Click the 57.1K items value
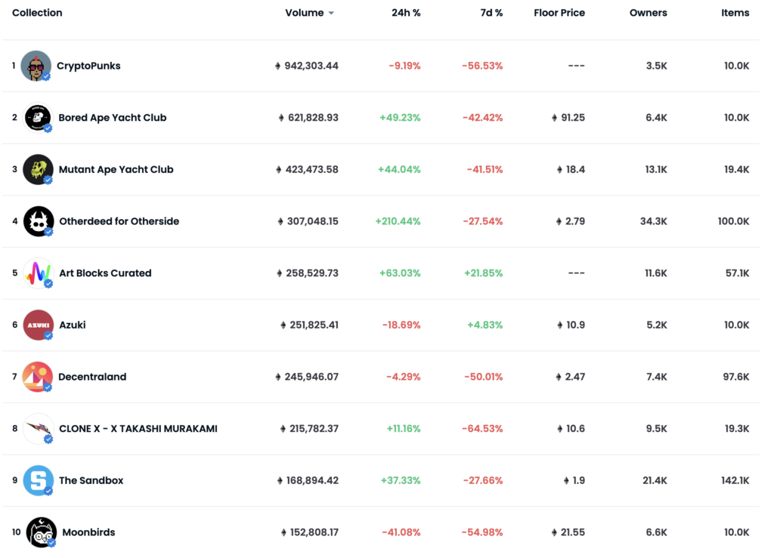Screen dimensions: 774x558 coord(738,273)
